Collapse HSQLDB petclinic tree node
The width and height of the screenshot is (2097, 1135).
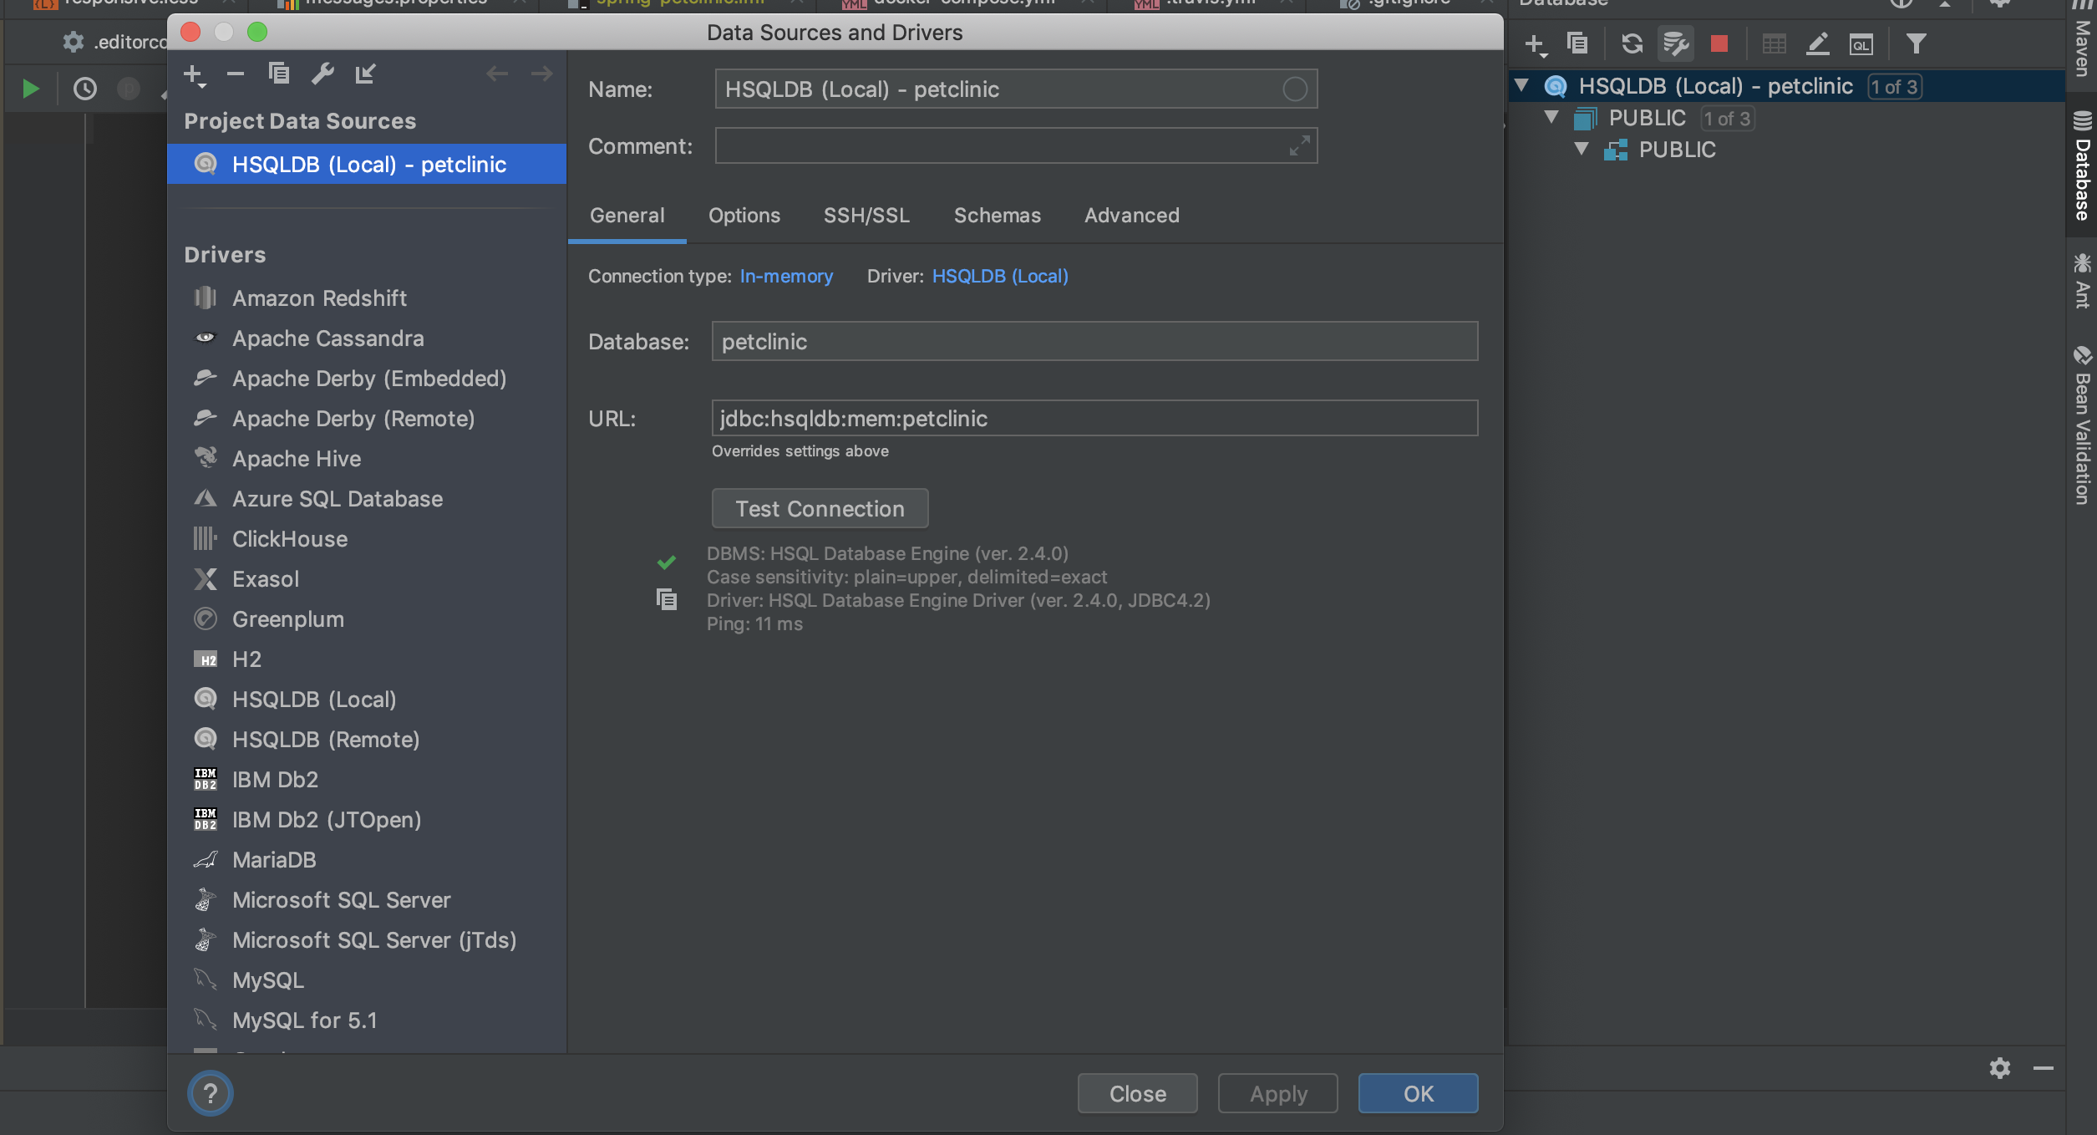pos(1521,85)
